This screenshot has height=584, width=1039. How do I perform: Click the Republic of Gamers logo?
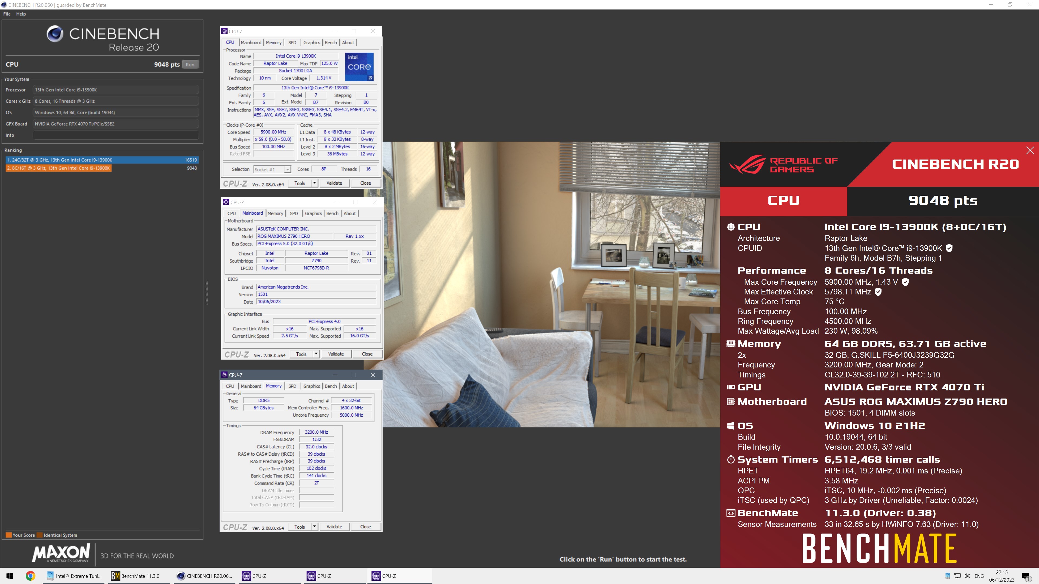(x=783, y=164)
